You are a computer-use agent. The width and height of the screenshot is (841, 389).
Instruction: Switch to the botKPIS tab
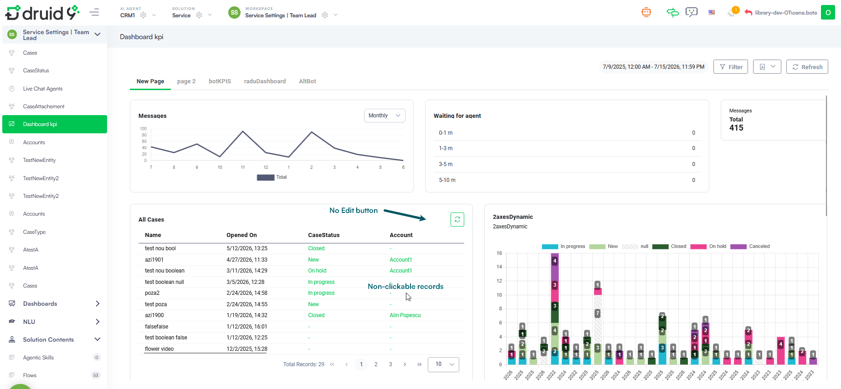220,81
